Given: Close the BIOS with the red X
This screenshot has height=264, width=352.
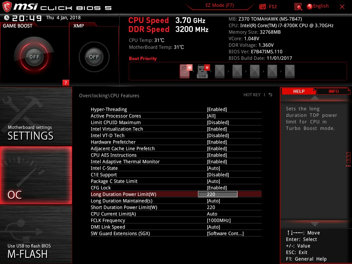Looking at the screenshot, I should pyautogui.click(x=342, y=7).
